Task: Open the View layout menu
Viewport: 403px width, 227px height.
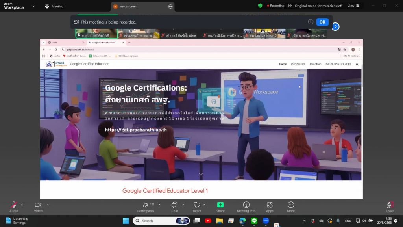Action: 353,6
